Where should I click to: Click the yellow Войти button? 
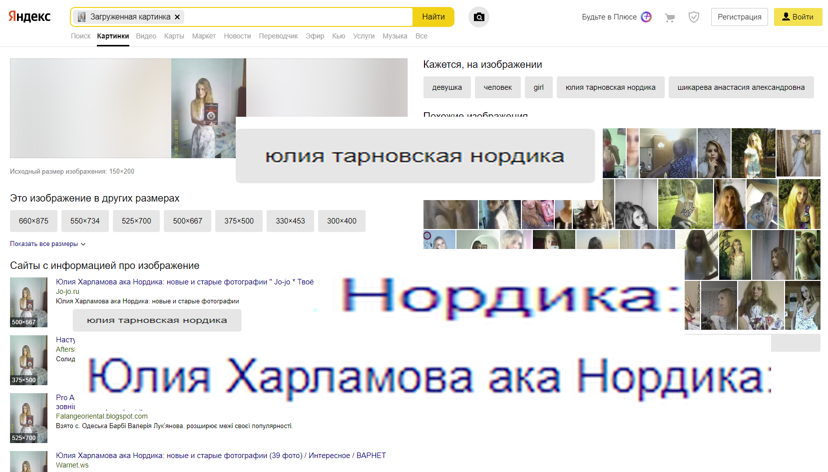798,17
